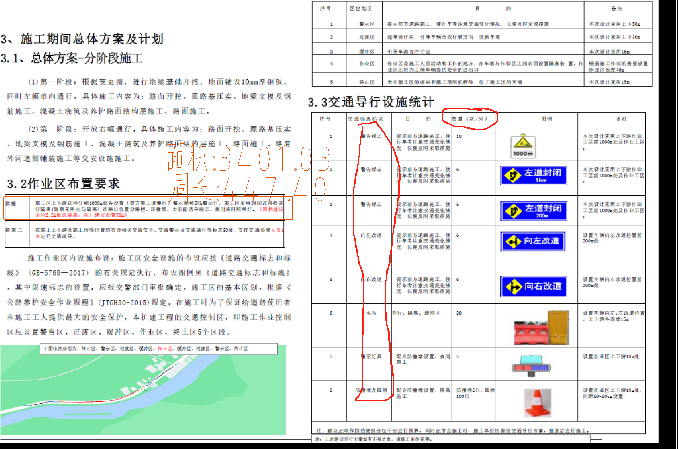Viewport: 678px width, 449px height.
Task: Click the 左道封闭 1km sign image
Action: coord(534,175)
